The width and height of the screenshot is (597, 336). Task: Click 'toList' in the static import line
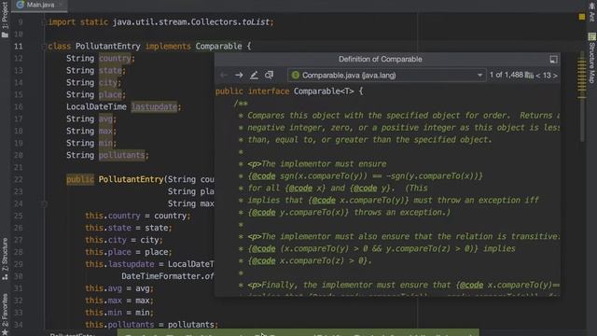coord(256,22)
